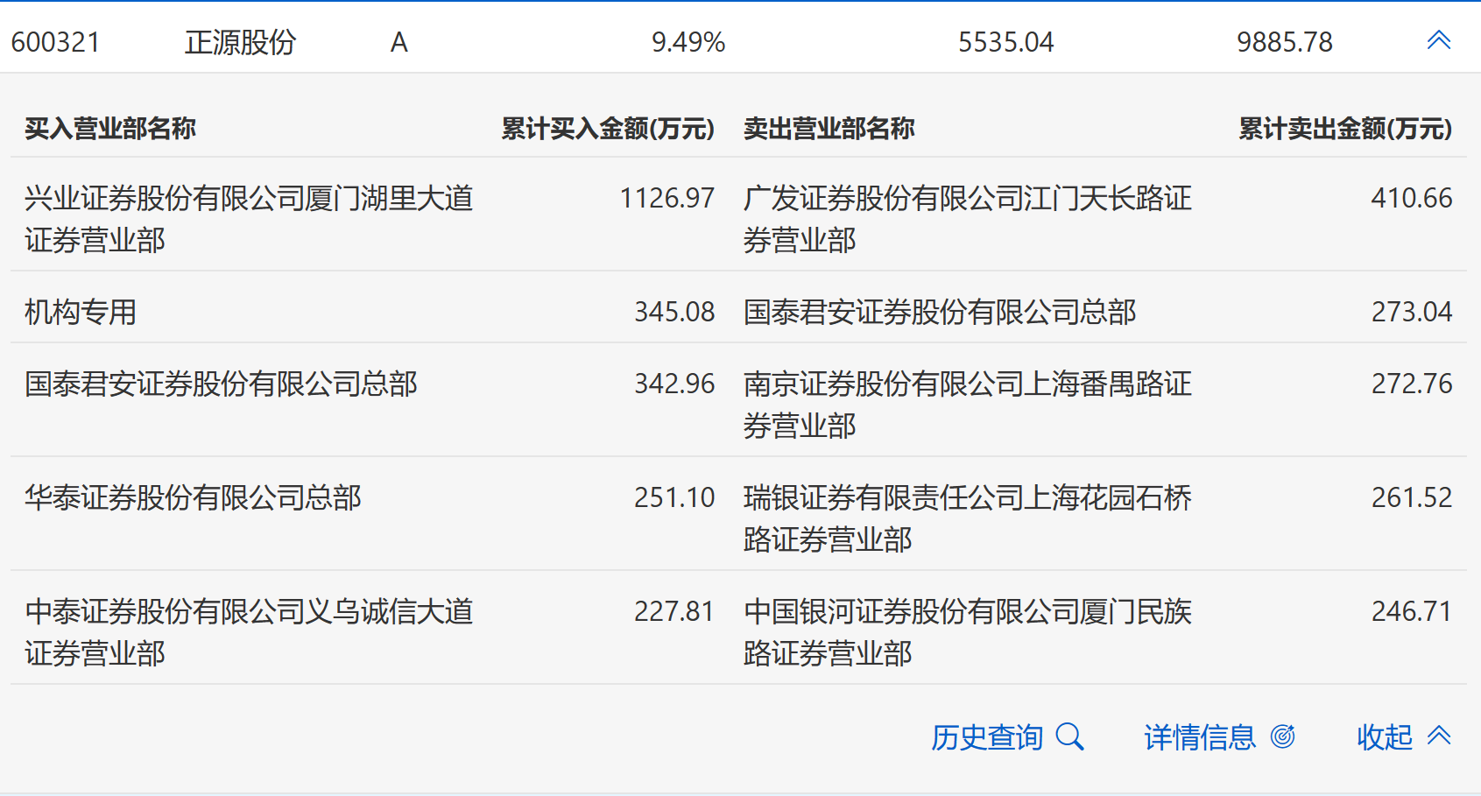Select buy amount 227.81
Screen dimensions: 1481x796
[x=674, y=611]
